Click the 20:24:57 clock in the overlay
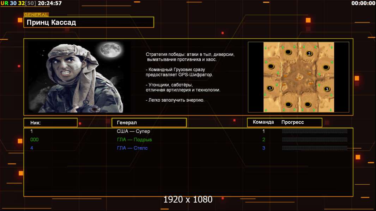Image resolution: width=376 pixels, height=211 pixels. coord(50,3)
